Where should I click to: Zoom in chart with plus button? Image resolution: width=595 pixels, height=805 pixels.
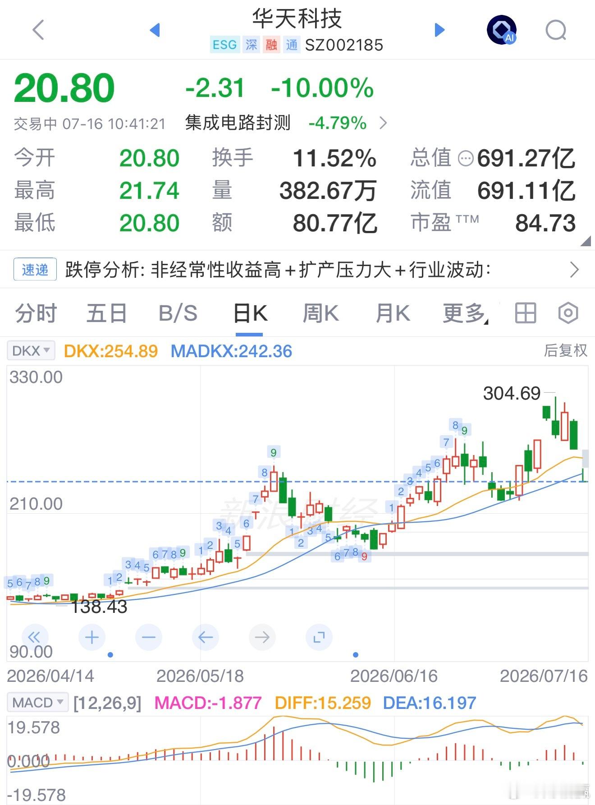coord(92,637)
